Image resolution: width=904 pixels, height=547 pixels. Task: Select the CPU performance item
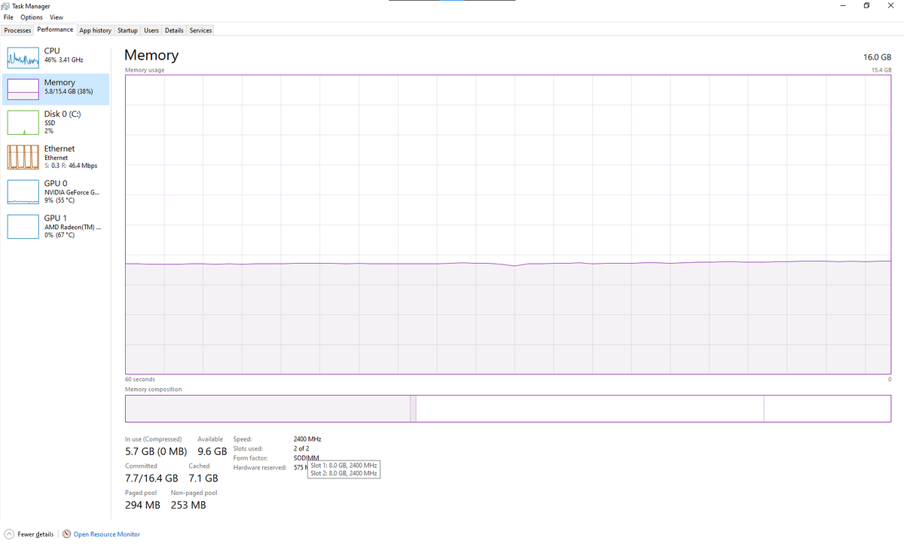pyautogui.click(x=56, y=57)
